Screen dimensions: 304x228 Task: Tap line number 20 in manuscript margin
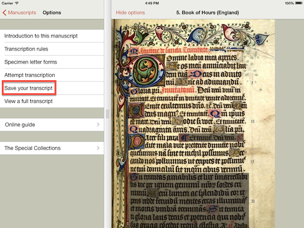click(x=253, y=201)
